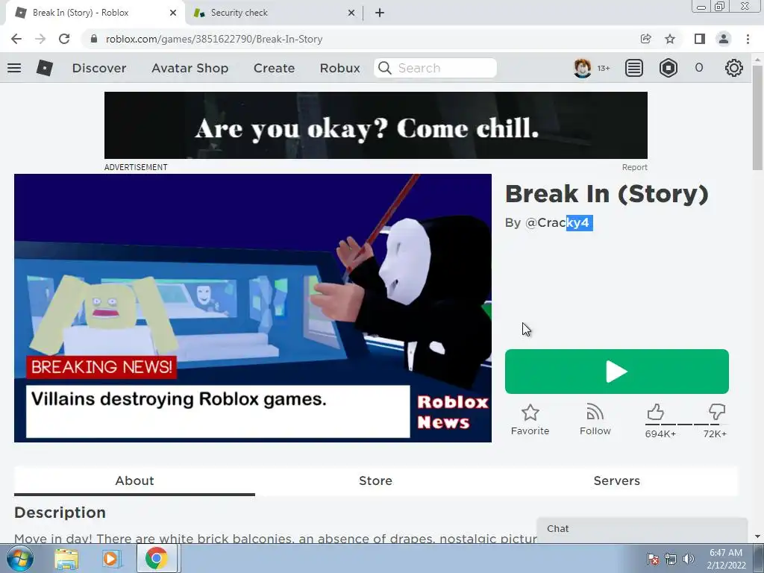Open the Discover menu item
The width and height of the screenshot is (764, 573).
click(99, 68)
